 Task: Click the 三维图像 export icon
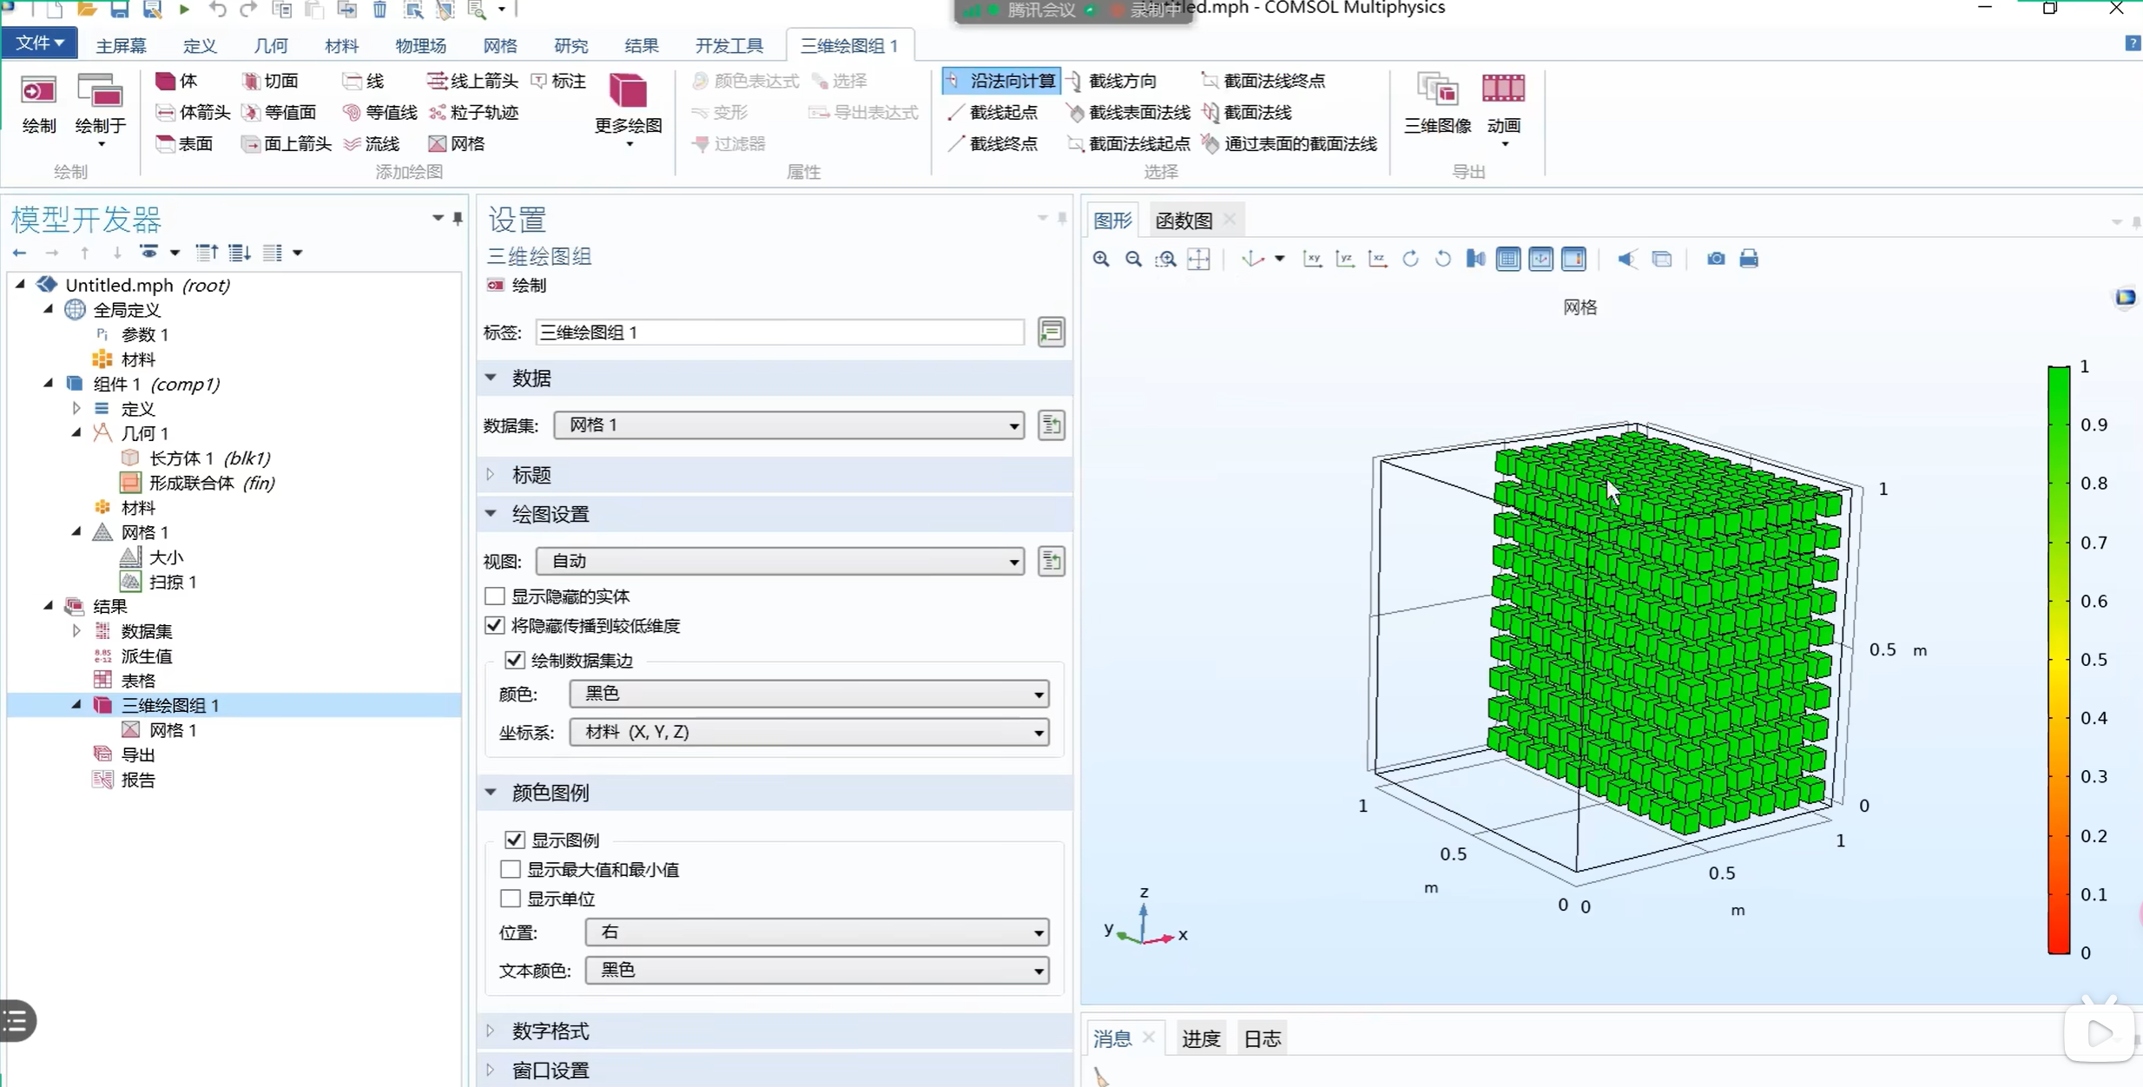pyautogui.click(x=1437, y=102)
